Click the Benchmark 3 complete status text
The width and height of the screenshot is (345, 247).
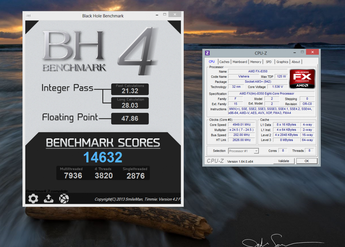47,191
